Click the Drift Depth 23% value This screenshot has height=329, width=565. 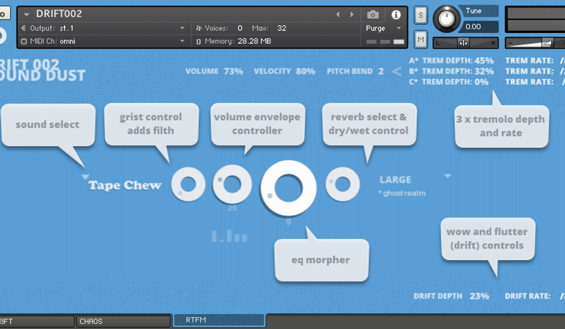point(479,296)
